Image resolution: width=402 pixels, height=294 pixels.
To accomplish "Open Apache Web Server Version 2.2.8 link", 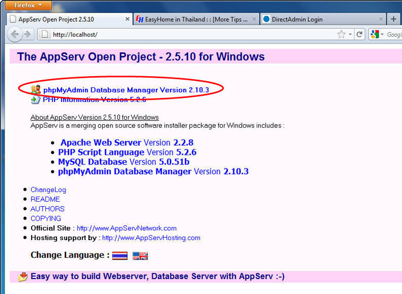I will click(x=127, y=143).
